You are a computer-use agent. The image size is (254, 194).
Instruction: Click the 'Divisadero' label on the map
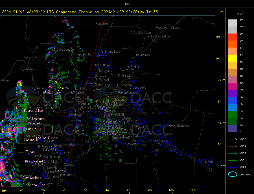(138, 88)
